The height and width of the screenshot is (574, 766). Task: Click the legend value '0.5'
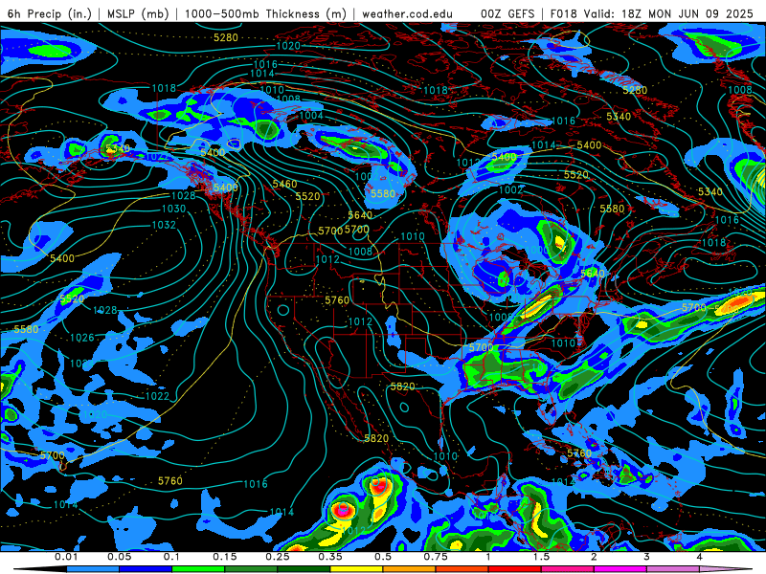coord(383,557)
